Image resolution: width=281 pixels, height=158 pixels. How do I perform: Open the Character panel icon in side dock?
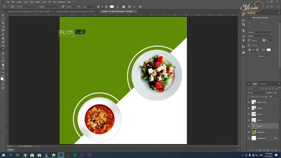(243, 36)
